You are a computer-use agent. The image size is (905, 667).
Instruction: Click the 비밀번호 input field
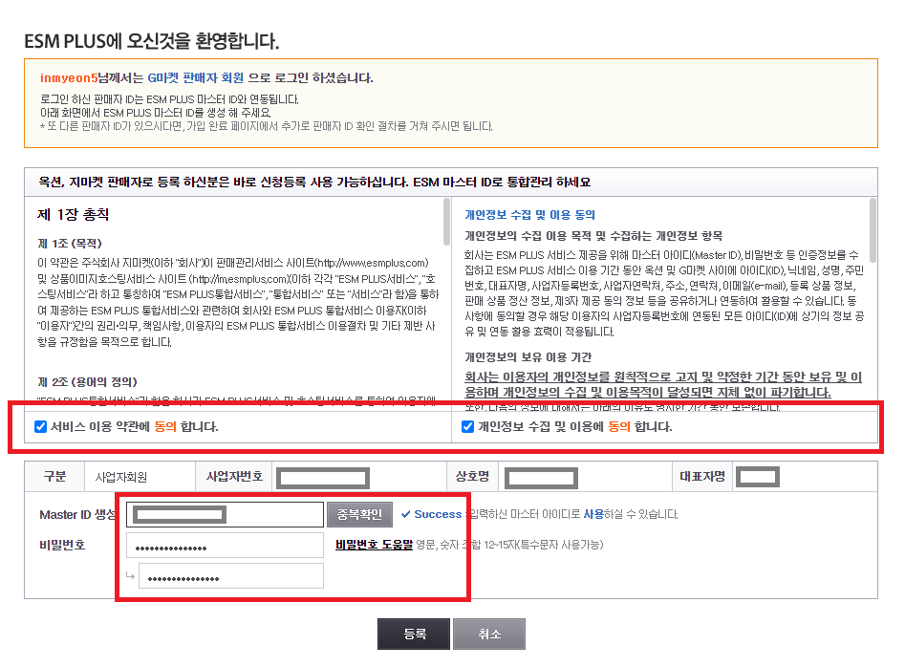pyautogui.click(x=226, y=546)
